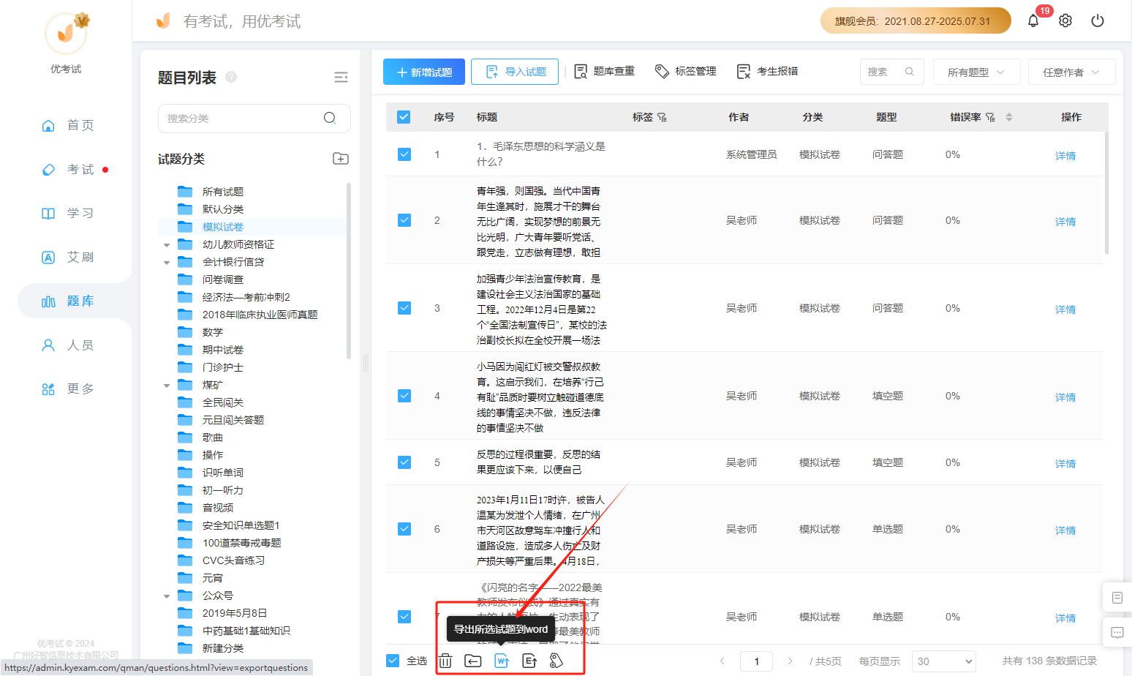Open 详情 for question 1

click(1065, 156)
